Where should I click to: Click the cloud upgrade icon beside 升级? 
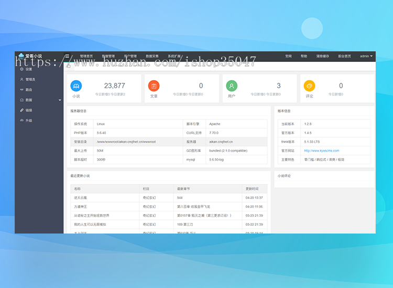22,120
